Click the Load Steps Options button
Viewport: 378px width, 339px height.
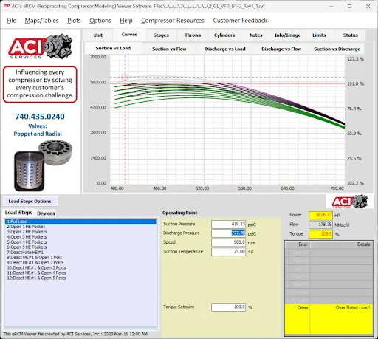30,202
